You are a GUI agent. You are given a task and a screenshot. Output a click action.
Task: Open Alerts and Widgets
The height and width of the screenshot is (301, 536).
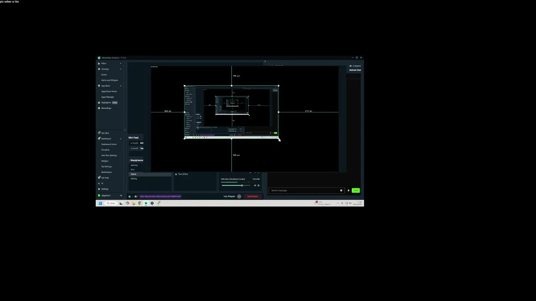coord(109,80)
